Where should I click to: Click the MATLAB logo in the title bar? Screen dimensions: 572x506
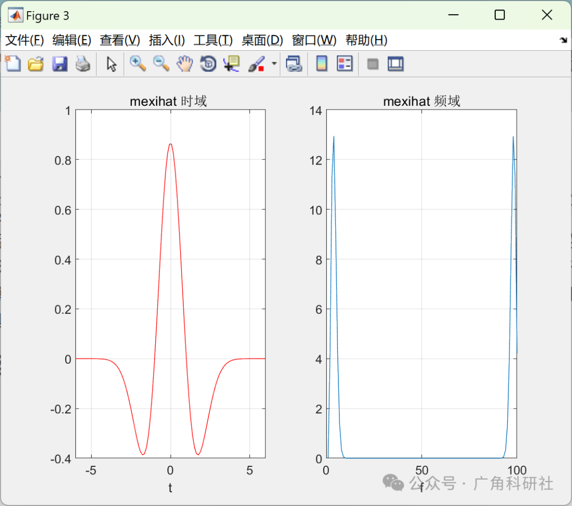pos(16,15)
